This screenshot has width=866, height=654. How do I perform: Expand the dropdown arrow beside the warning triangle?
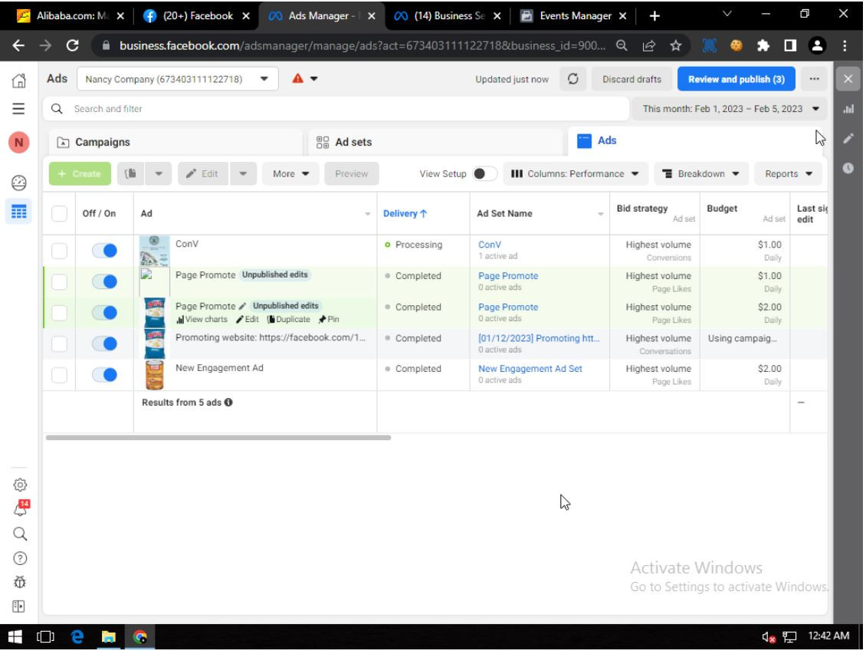315,80
